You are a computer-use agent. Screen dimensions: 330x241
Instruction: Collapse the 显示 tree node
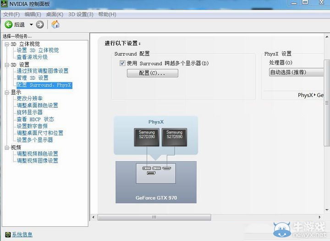[7, 92]
